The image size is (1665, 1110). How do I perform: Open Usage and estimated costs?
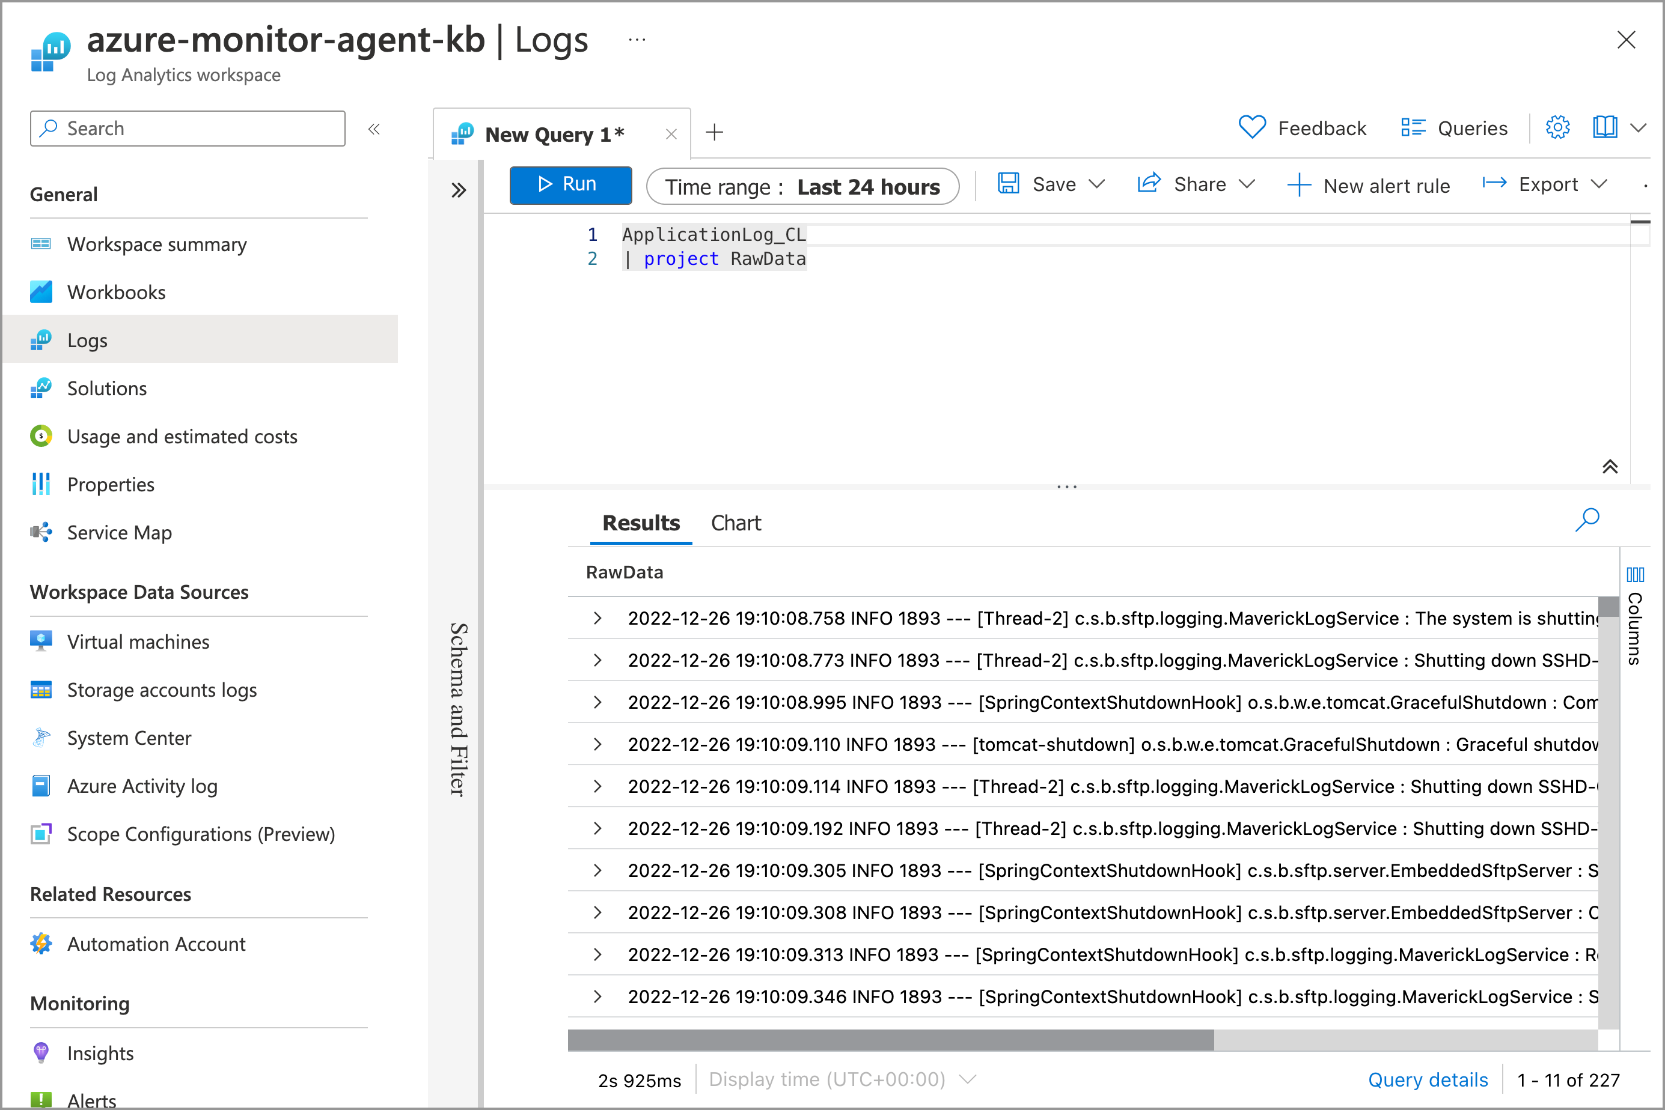pyautogui.click(x=182, y=437)
